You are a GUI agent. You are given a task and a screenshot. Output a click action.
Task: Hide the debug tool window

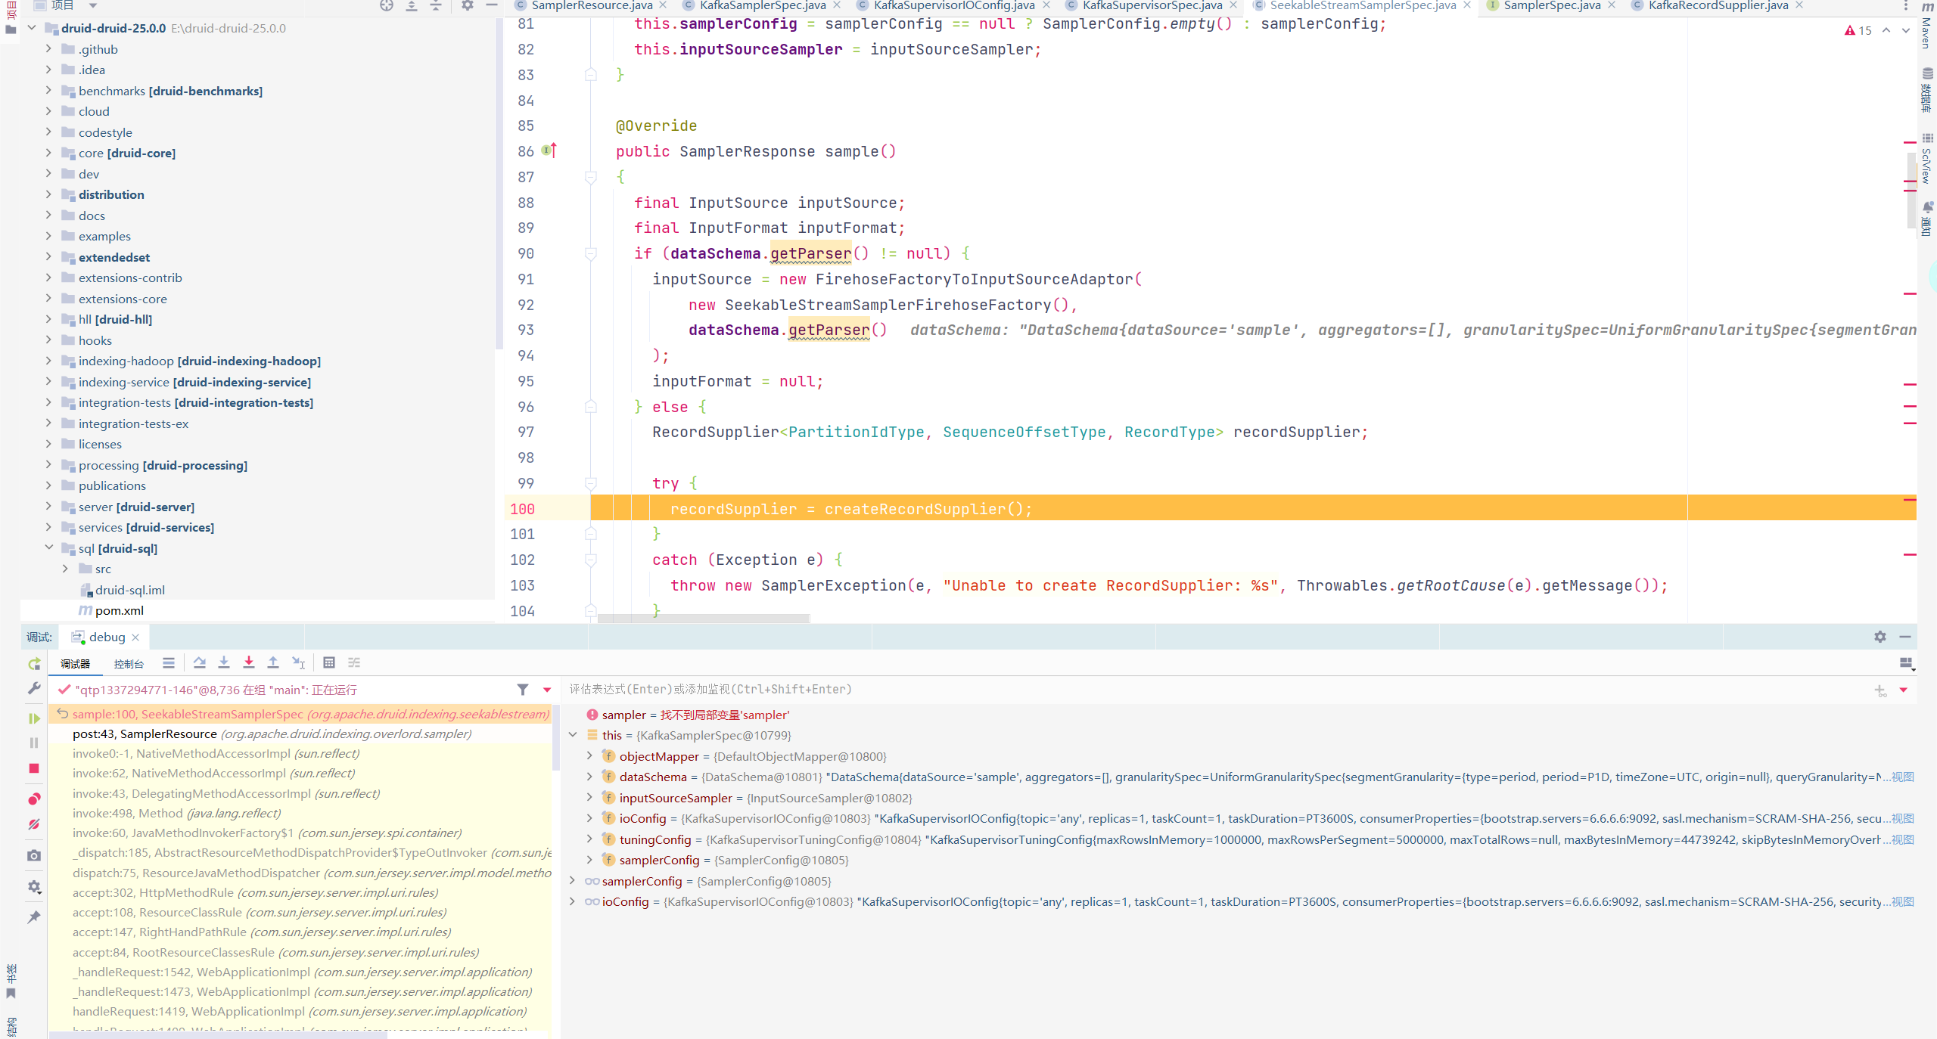tap(1905, 637)
